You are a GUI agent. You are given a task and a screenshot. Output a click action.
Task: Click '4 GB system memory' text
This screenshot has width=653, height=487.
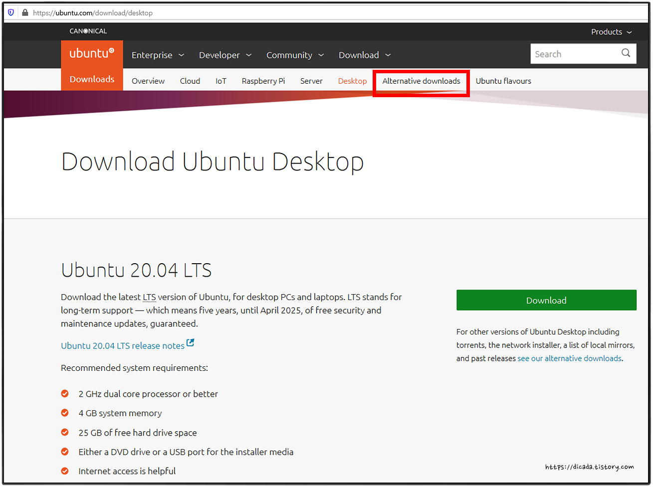(x=120, y=413)
